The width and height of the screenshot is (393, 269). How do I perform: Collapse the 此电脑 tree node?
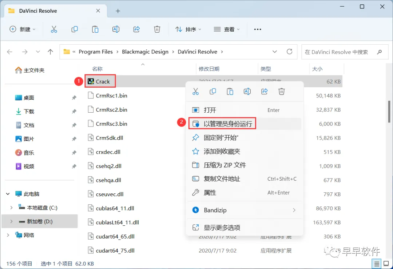click(8, 194)
